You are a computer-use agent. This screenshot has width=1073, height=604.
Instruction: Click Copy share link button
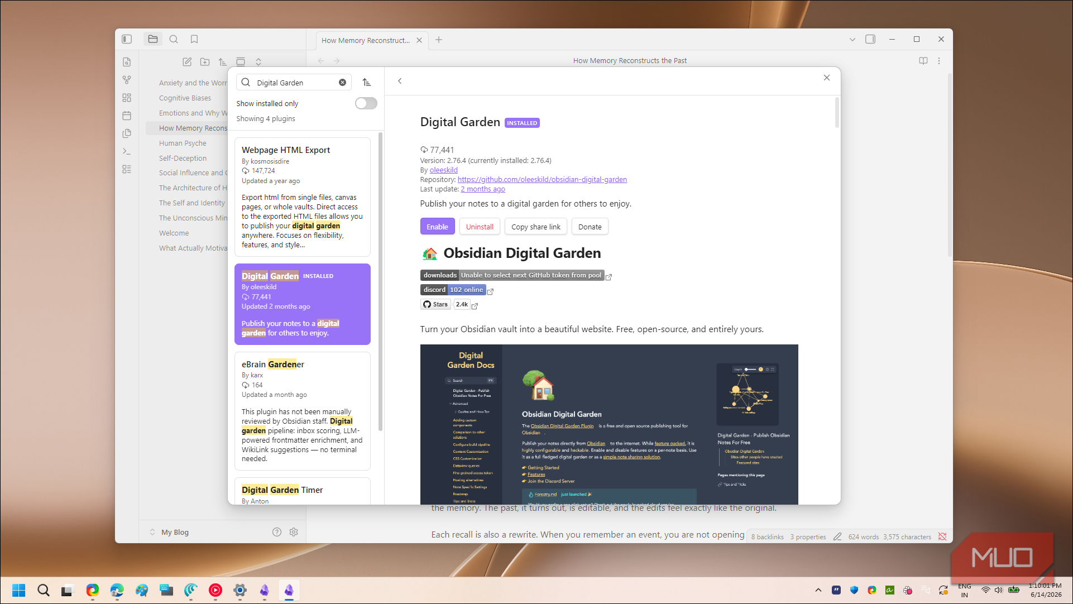(536, 227)
